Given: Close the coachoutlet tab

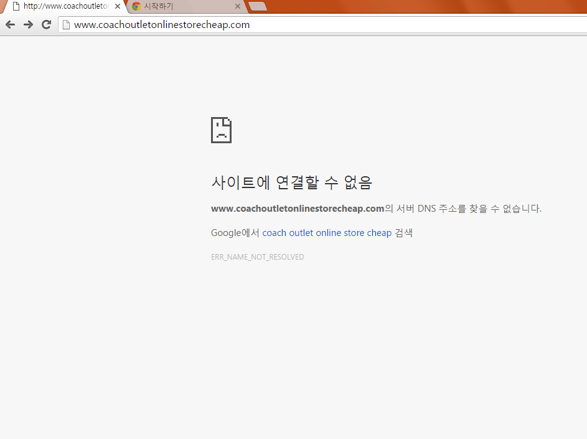Looking at the screenshot, I should click(118, 6).
